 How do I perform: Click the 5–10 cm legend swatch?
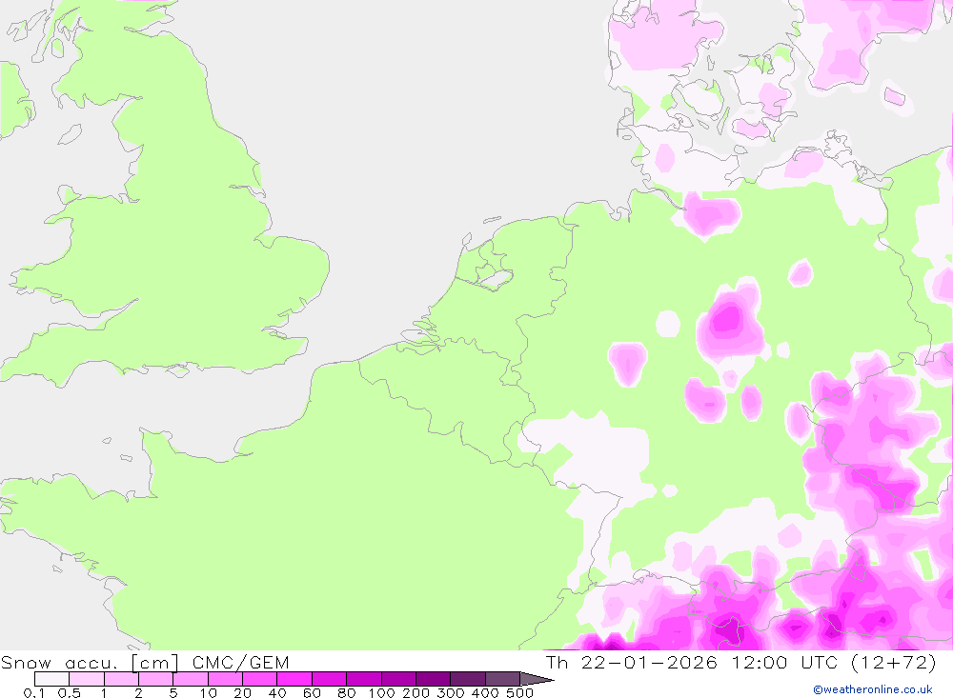[x=191, y=679]
